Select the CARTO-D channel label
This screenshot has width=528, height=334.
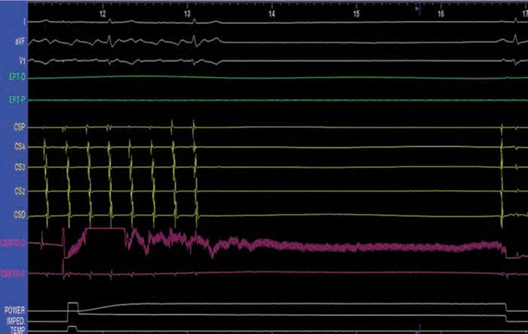14,243
